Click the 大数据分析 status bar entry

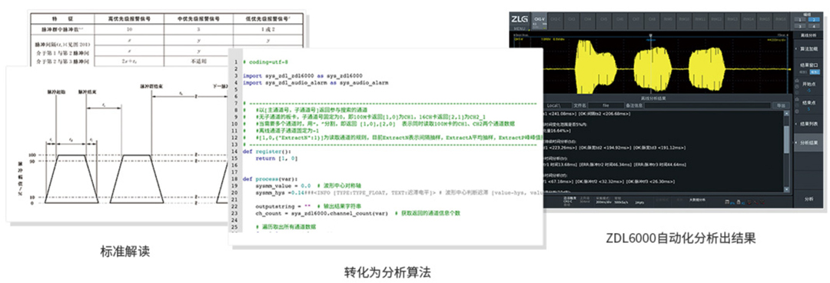(697, 200)
